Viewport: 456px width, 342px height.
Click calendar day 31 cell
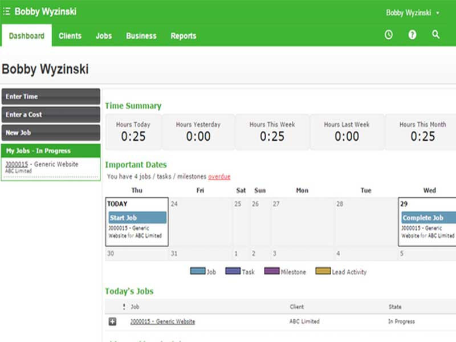coord(201,254)
